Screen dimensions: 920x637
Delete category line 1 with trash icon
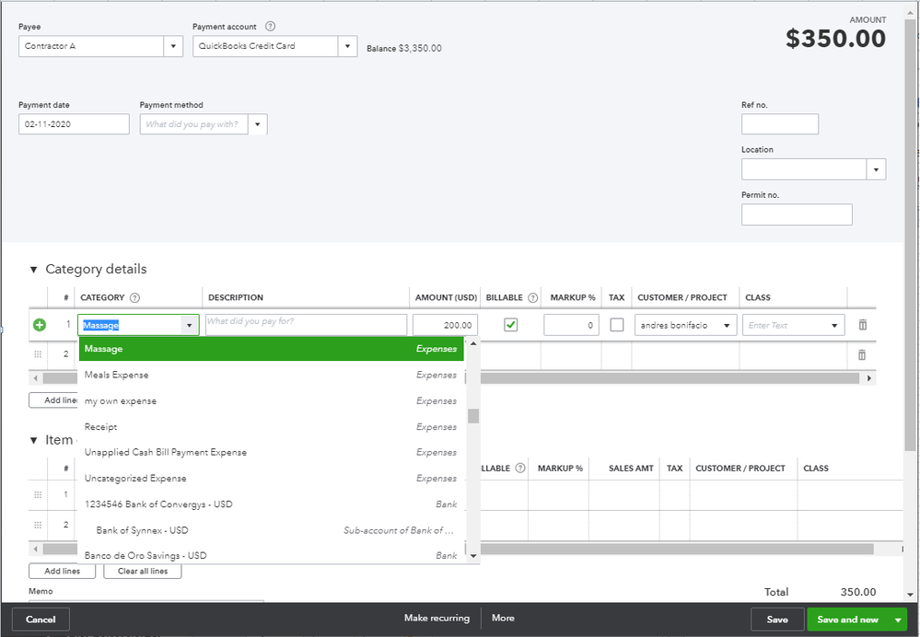pos(863,324)
